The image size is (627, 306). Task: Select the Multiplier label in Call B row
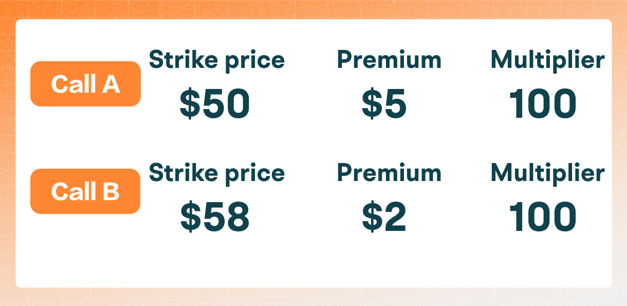[547, 173]
